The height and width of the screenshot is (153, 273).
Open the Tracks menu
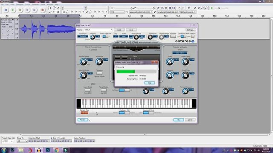(27, 4)
